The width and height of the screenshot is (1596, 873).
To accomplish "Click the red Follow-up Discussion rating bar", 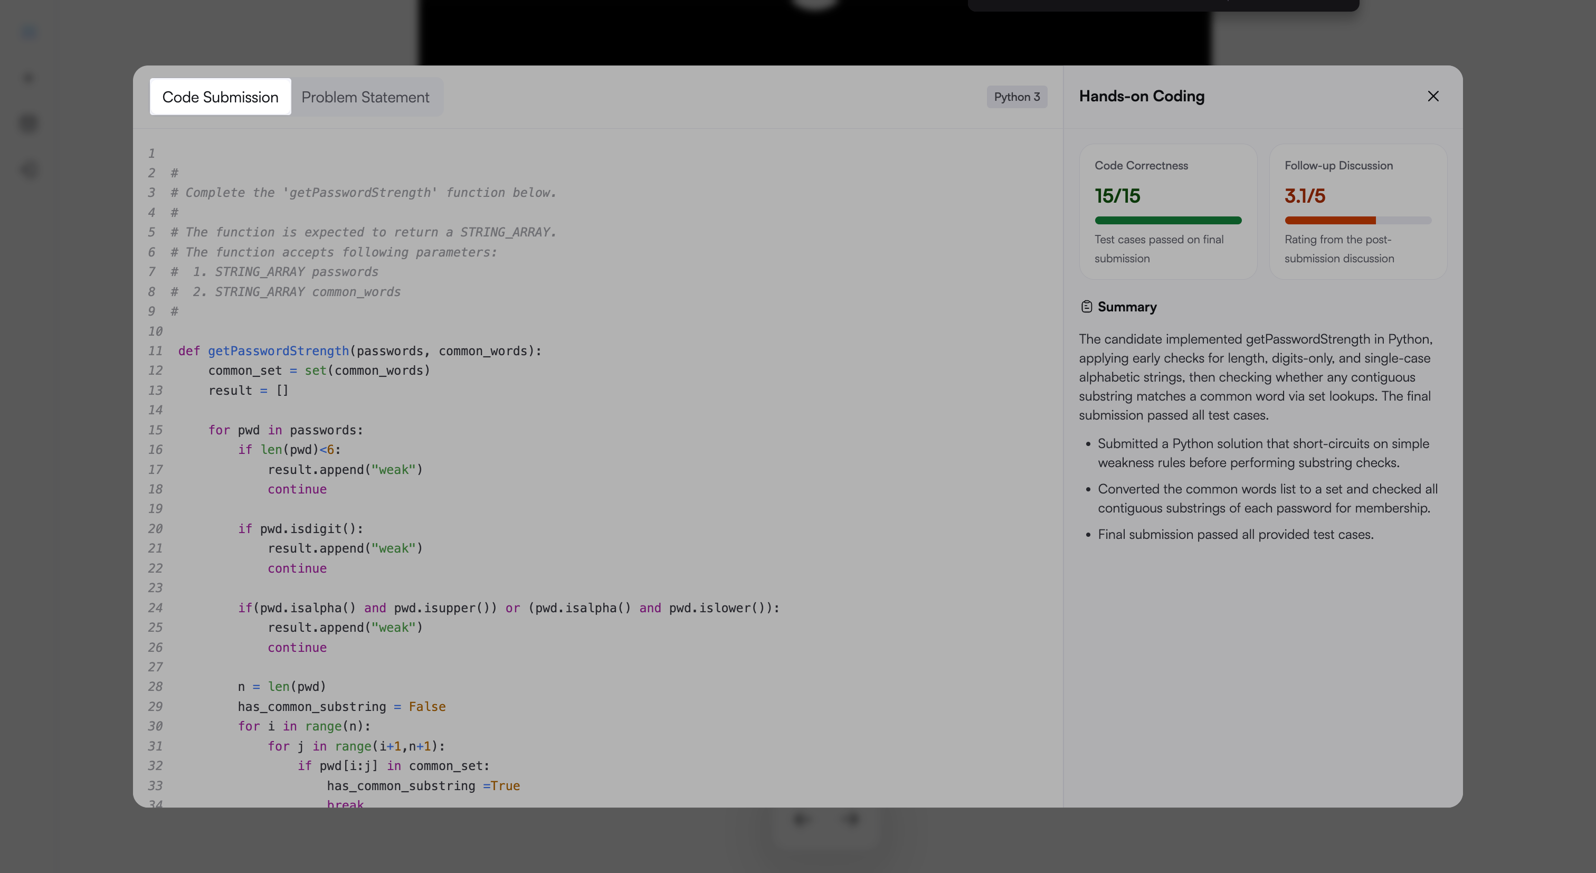I will (x=1330, y=221).
